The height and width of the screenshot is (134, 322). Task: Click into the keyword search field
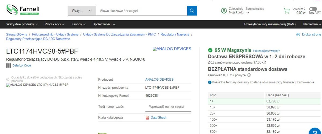click(142, 11)
